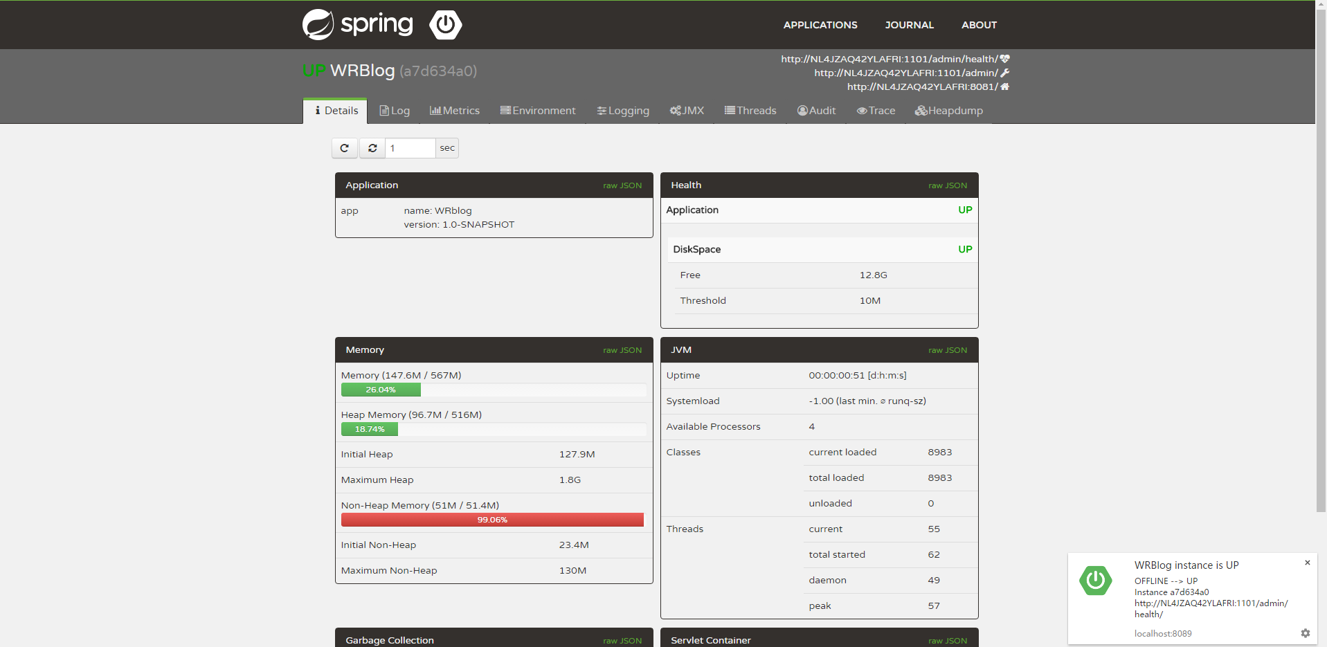Open raw JSON for Health panel
Viewport: 1327px width, 647px height.
point(948,185)
